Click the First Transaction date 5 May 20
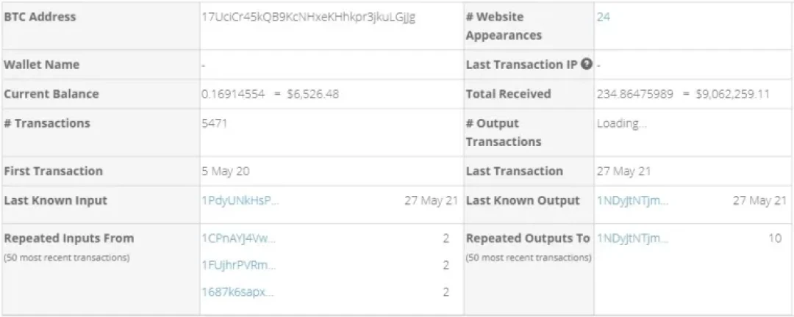Image resolution: width=794 pixels, height=317 pixels. pos(225,171)
